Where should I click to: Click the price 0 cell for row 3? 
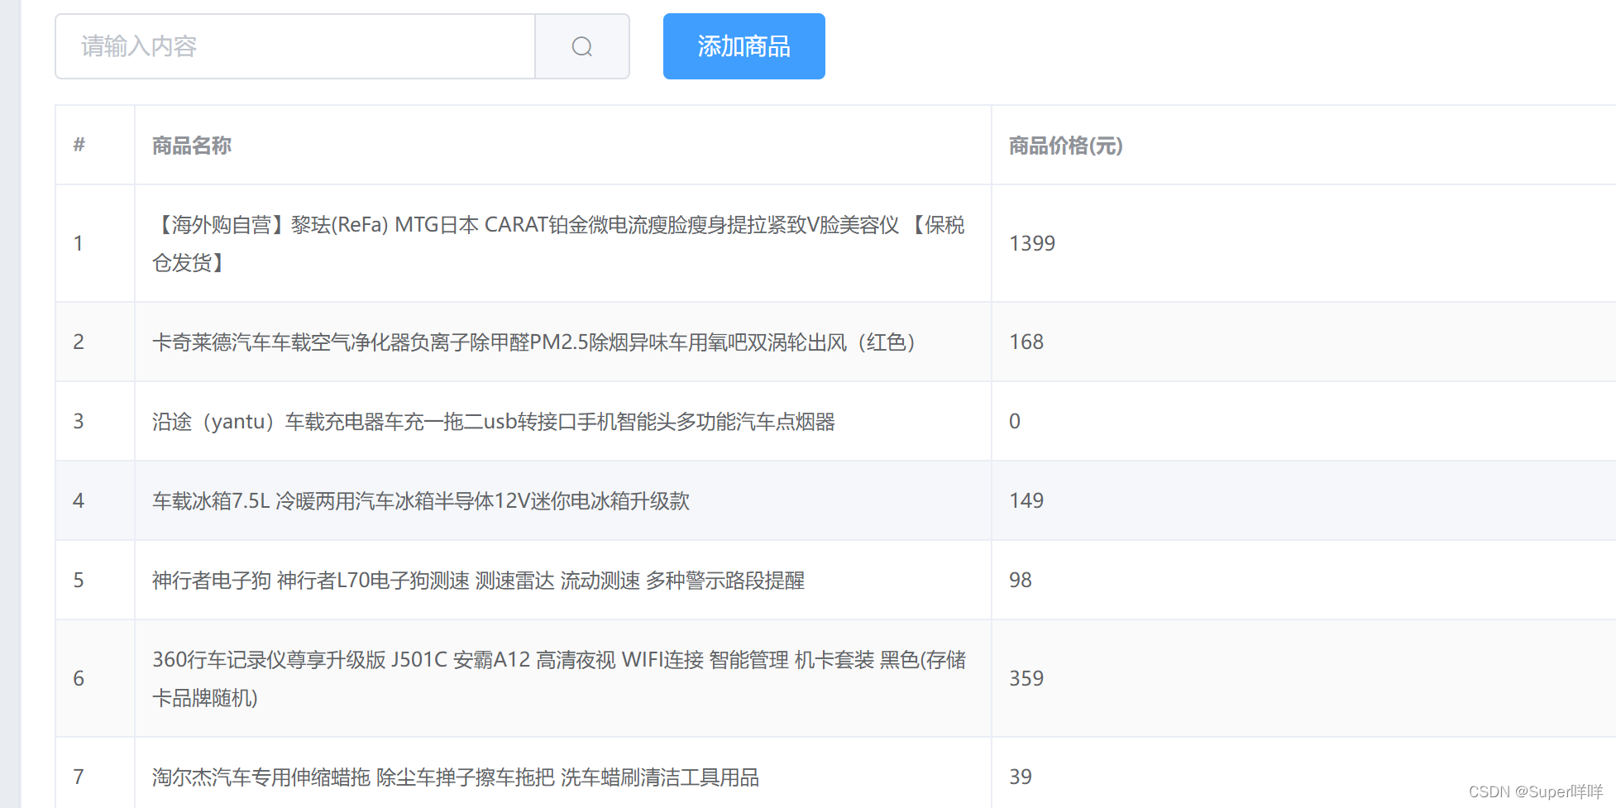click(x=1015, y=421)
